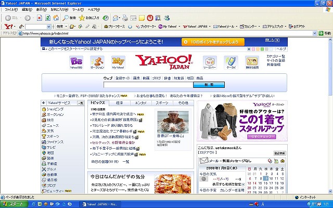This screenshot has width=333, height=208.
Task: Click the History clock icon
Action: (105, 18)
